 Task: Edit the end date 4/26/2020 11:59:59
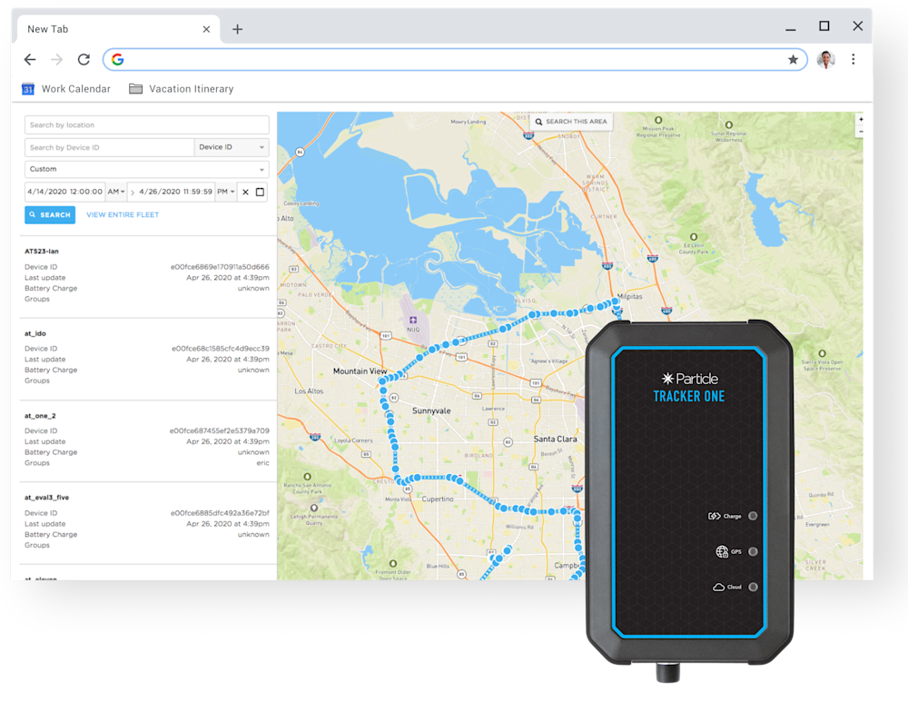pyautogui.click(x=175, y=192)
